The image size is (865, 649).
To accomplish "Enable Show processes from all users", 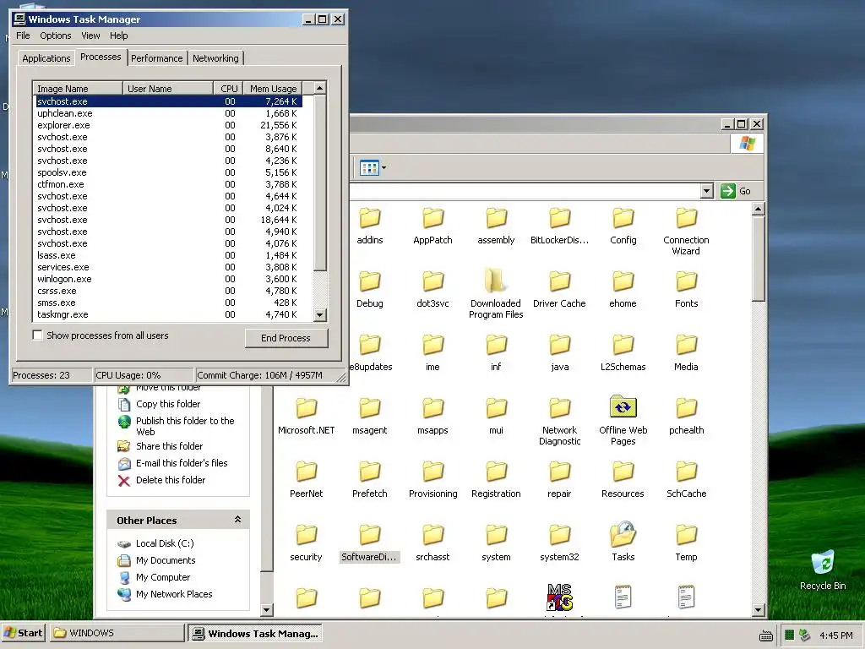I will [x=37, y=335].
